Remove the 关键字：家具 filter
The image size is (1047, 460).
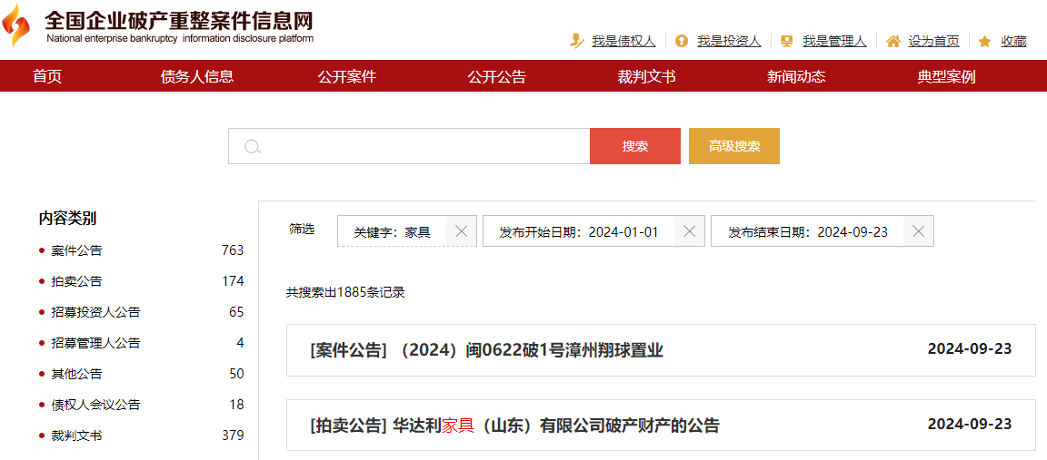pyautogui.click(x=461, y=231)
